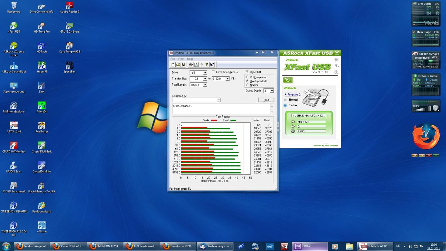Click the About question mark icon in ATTO toolbar
446x251 pixels.
tap(207, 65)
